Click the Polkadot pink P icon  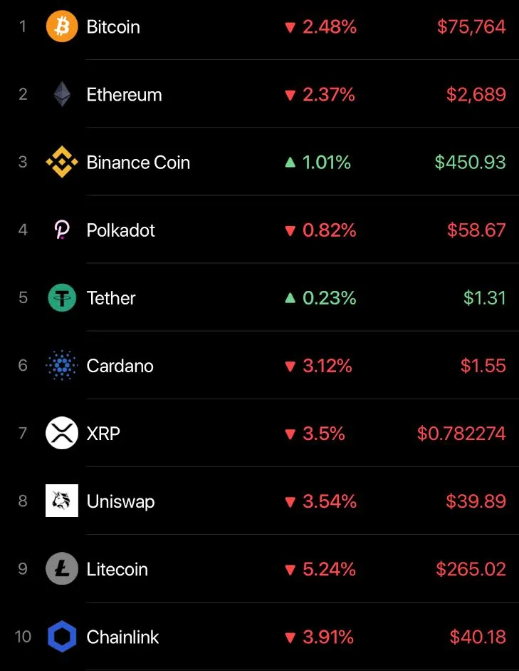62,230
